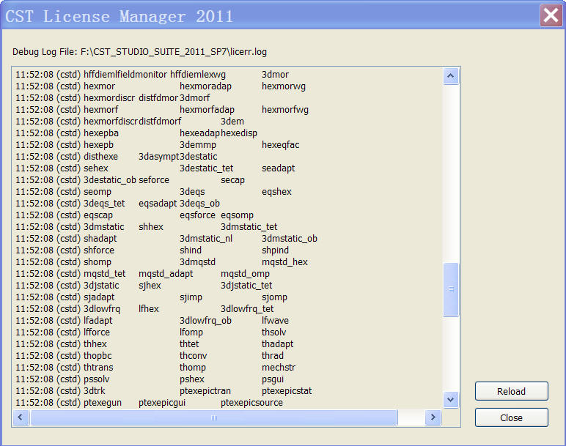Click the 'shforce' entry
The width and height of the screenshot is (566, 446).
[99, 250]
